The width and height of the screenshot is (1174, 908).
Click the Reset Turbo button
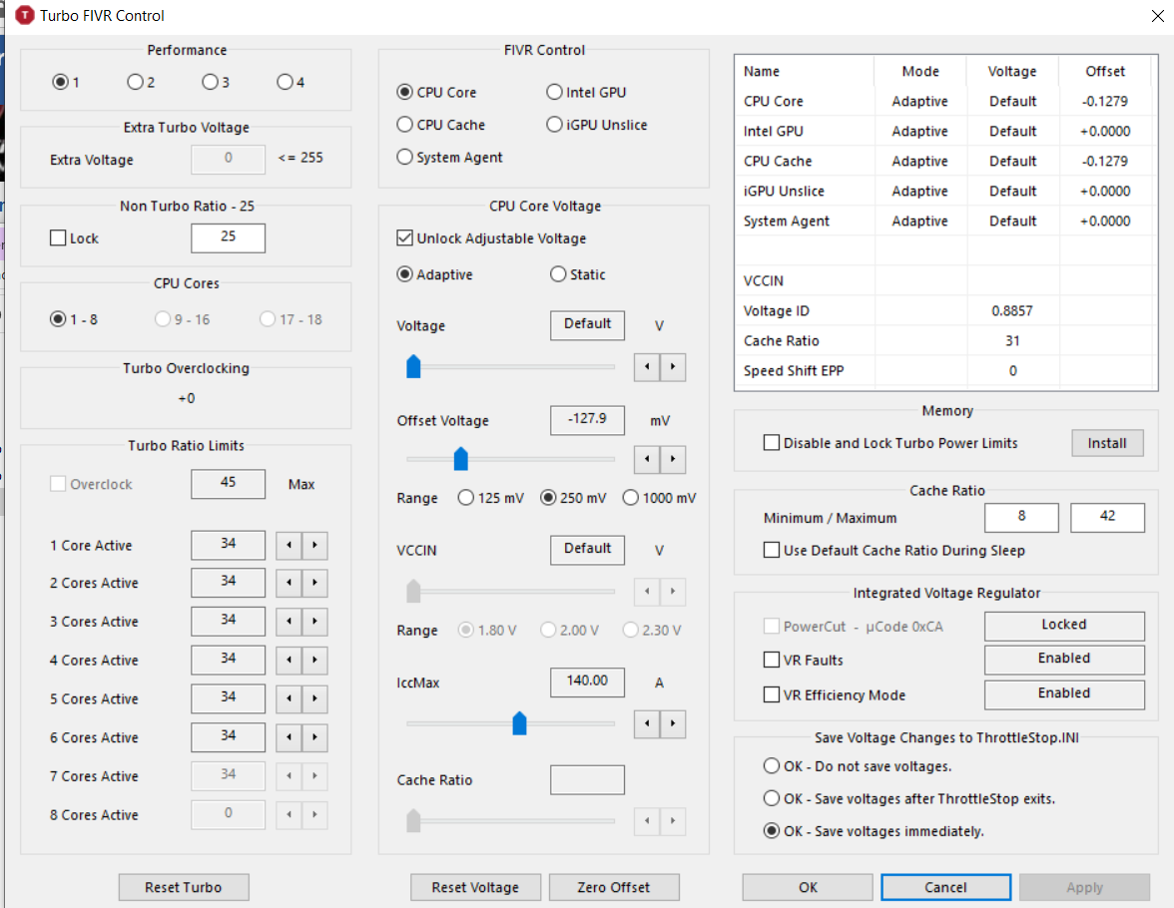(184, 887)
